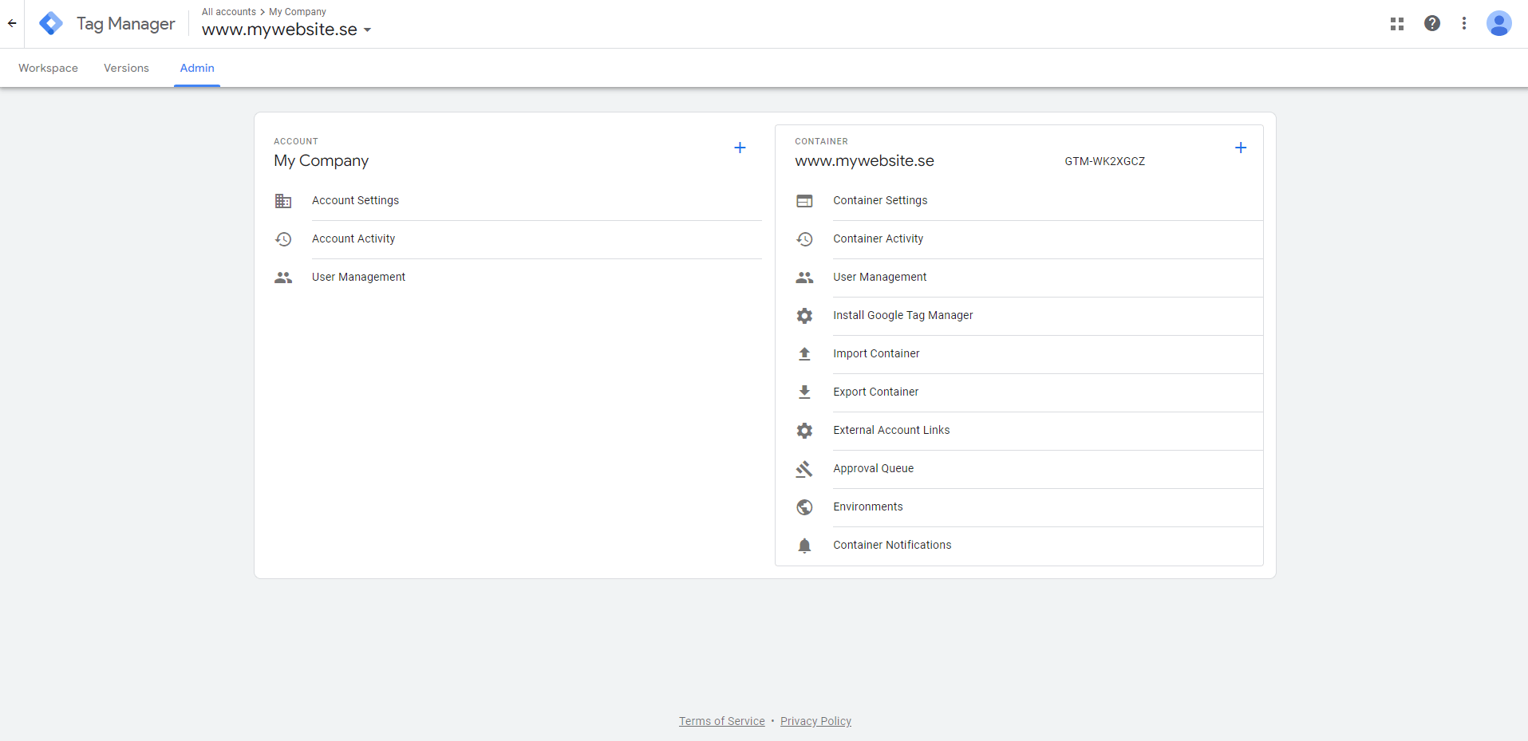Click the Import Container upload icon
The image size is (1528, 741).
804,354
